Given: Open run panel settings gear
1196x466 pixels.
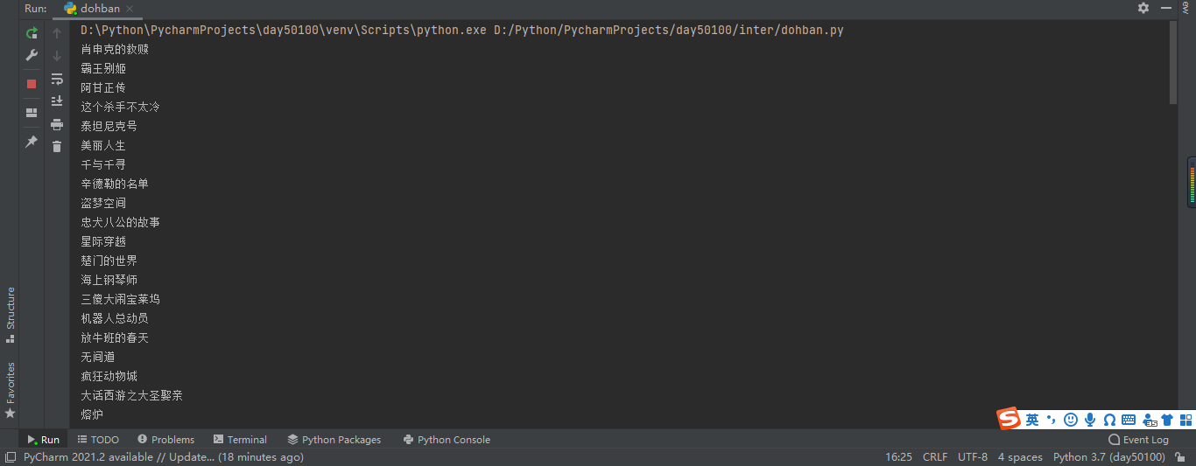Looking at the screenshot, I should pos(1143,8).
